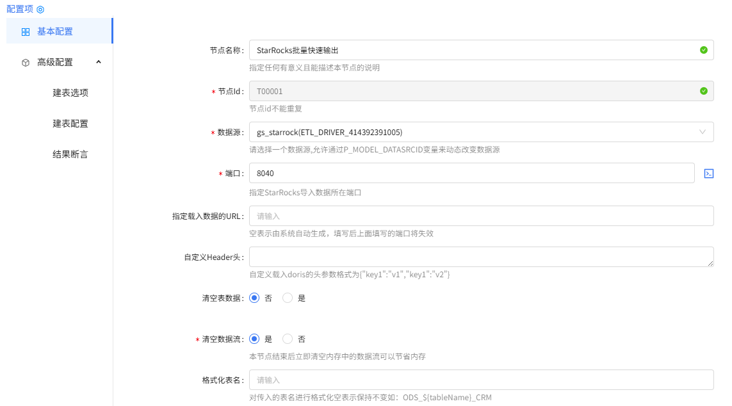
Task: Click hint text 本节点结束后立即清空内存中的数据流可以节省内存
Action: pyautogui.click(x=338, y=357)
